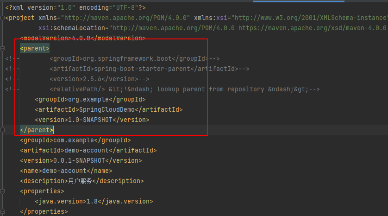Click the java.version 1.8 line

coord(94,201)
